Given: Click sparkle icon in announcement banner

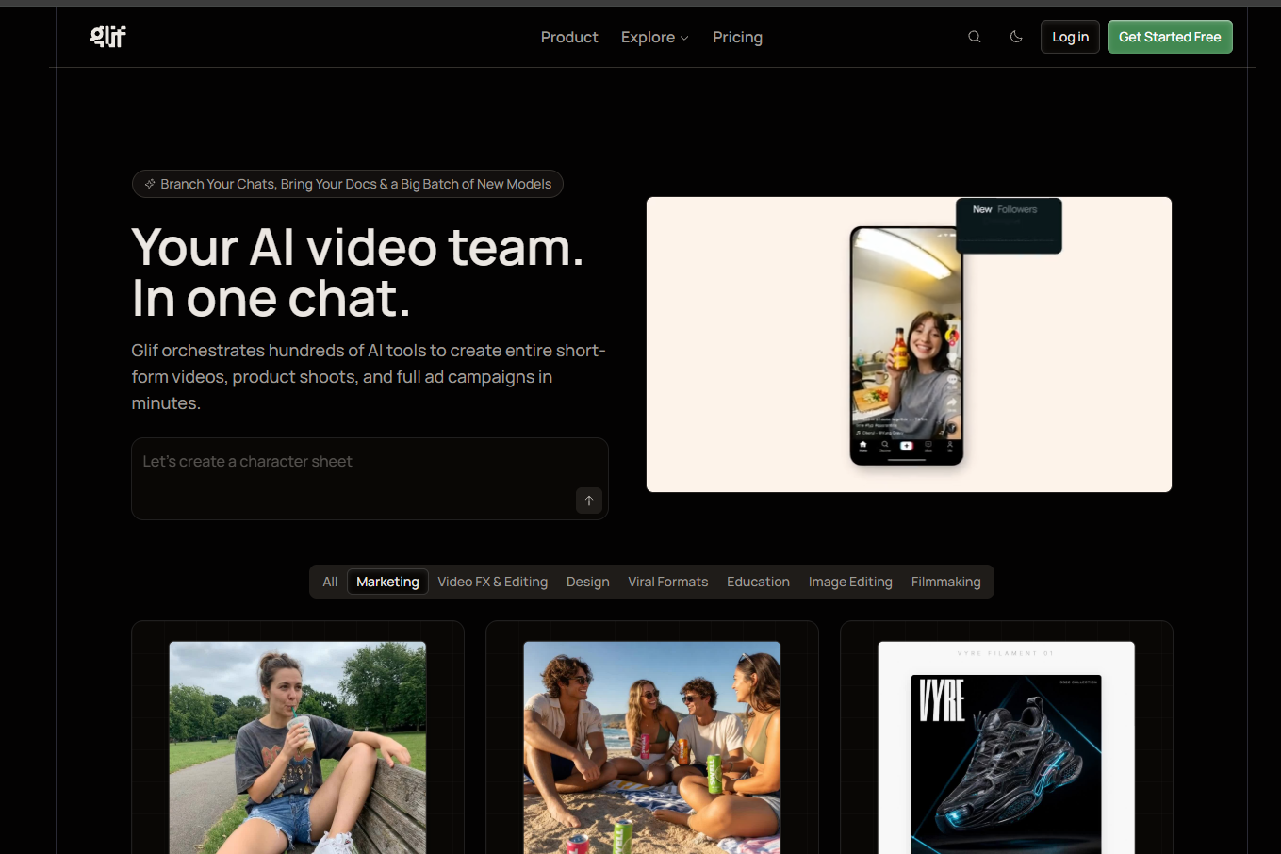Looking at the screenshot, I should [150, 184].
